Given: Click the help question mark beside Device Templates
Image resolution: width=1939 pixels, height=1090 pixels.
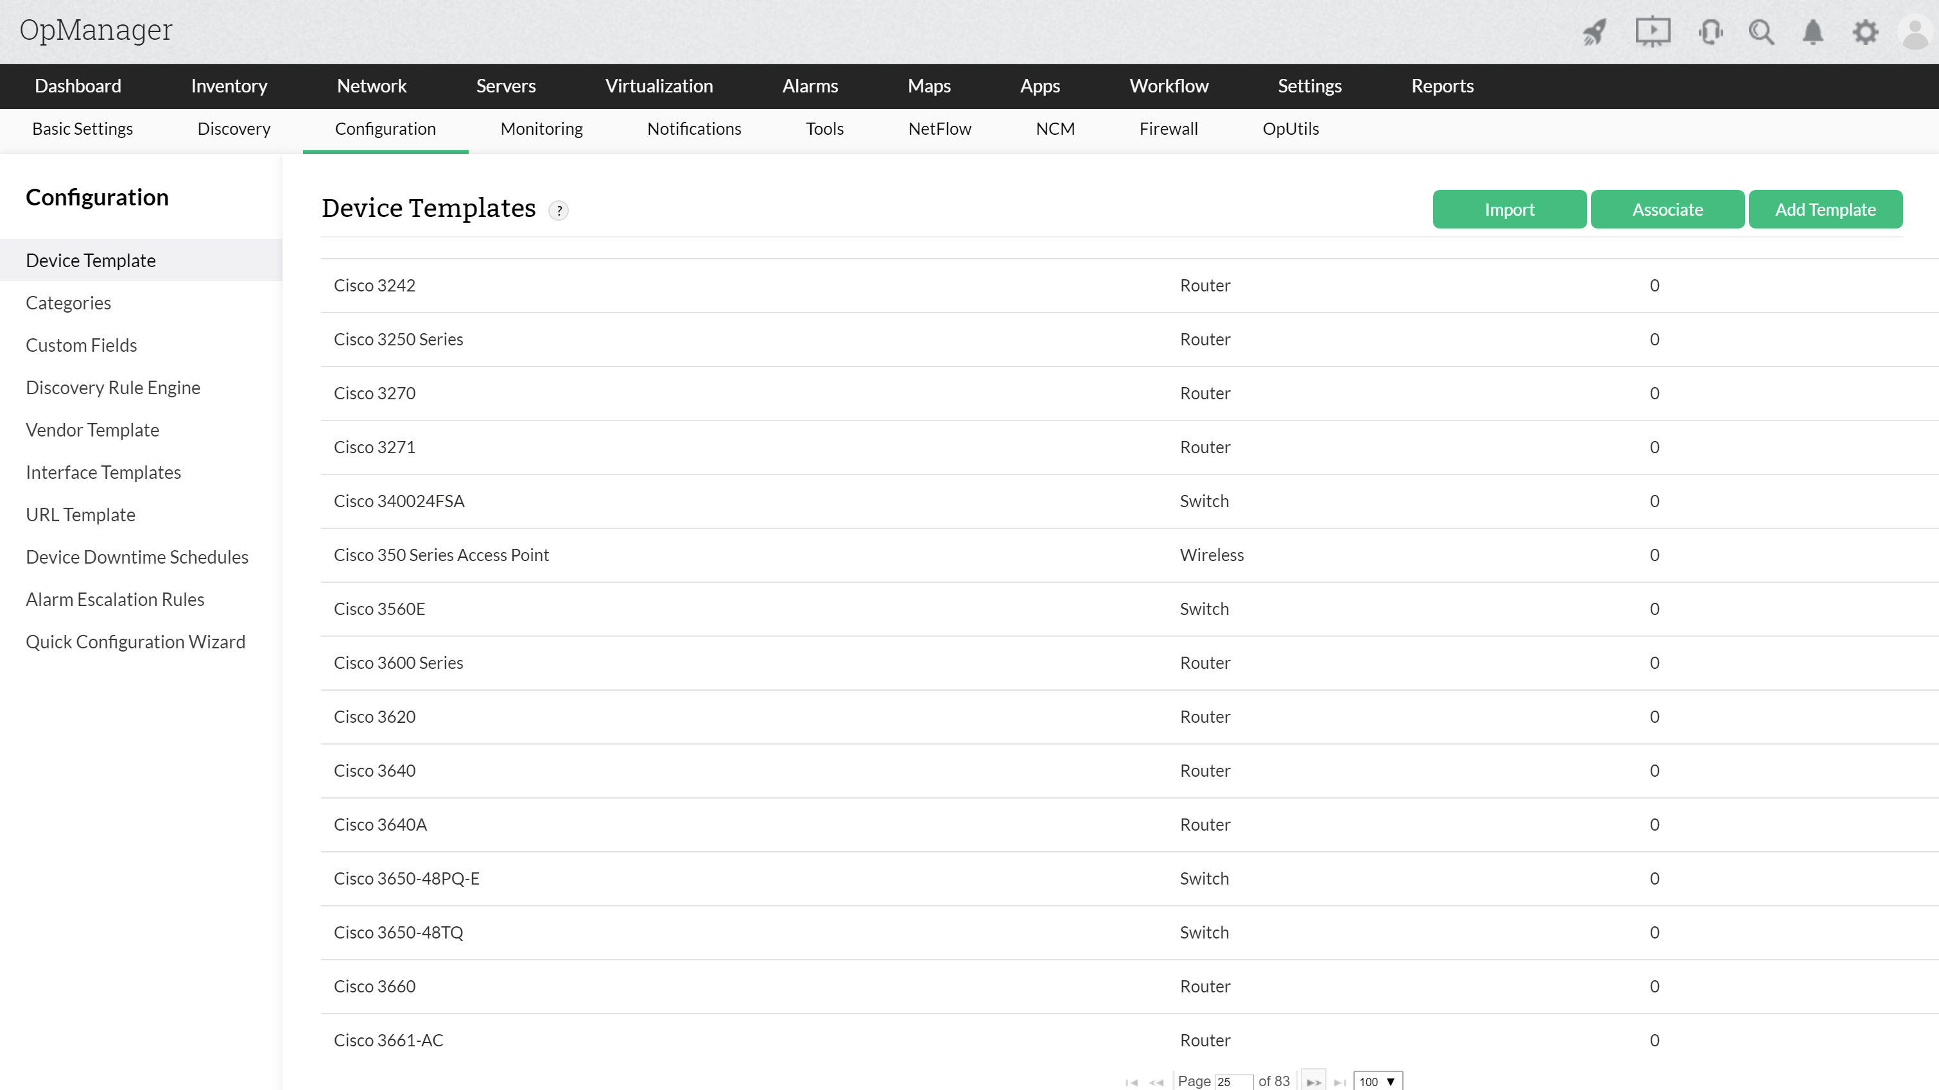Looking at the screenshot, I should pyautogui.click(x=559, y=211).
